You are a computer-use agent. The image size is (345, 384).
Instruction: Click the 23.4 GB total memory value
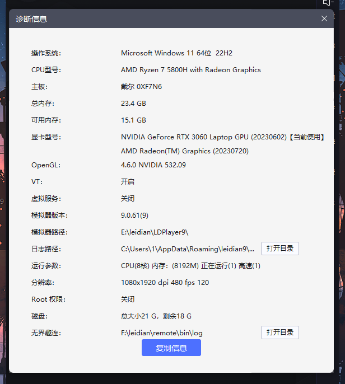click(133, 104)
